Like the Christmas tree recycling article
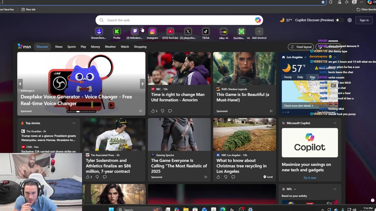The height and width of the screenshot is (211, 376). 218,177
